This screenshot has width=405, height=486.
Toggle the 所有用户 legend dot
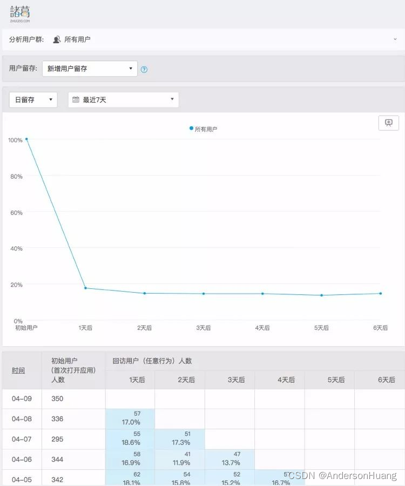192,129
